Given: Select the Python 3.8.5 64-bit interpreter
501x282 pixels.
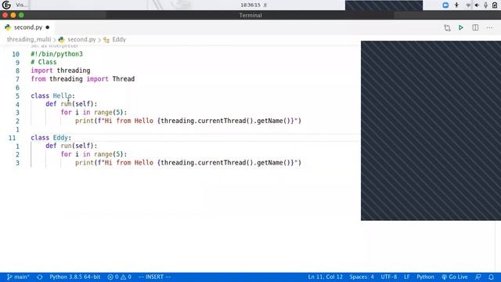Looking at the screenshot, I should click(x=75, y=277).
